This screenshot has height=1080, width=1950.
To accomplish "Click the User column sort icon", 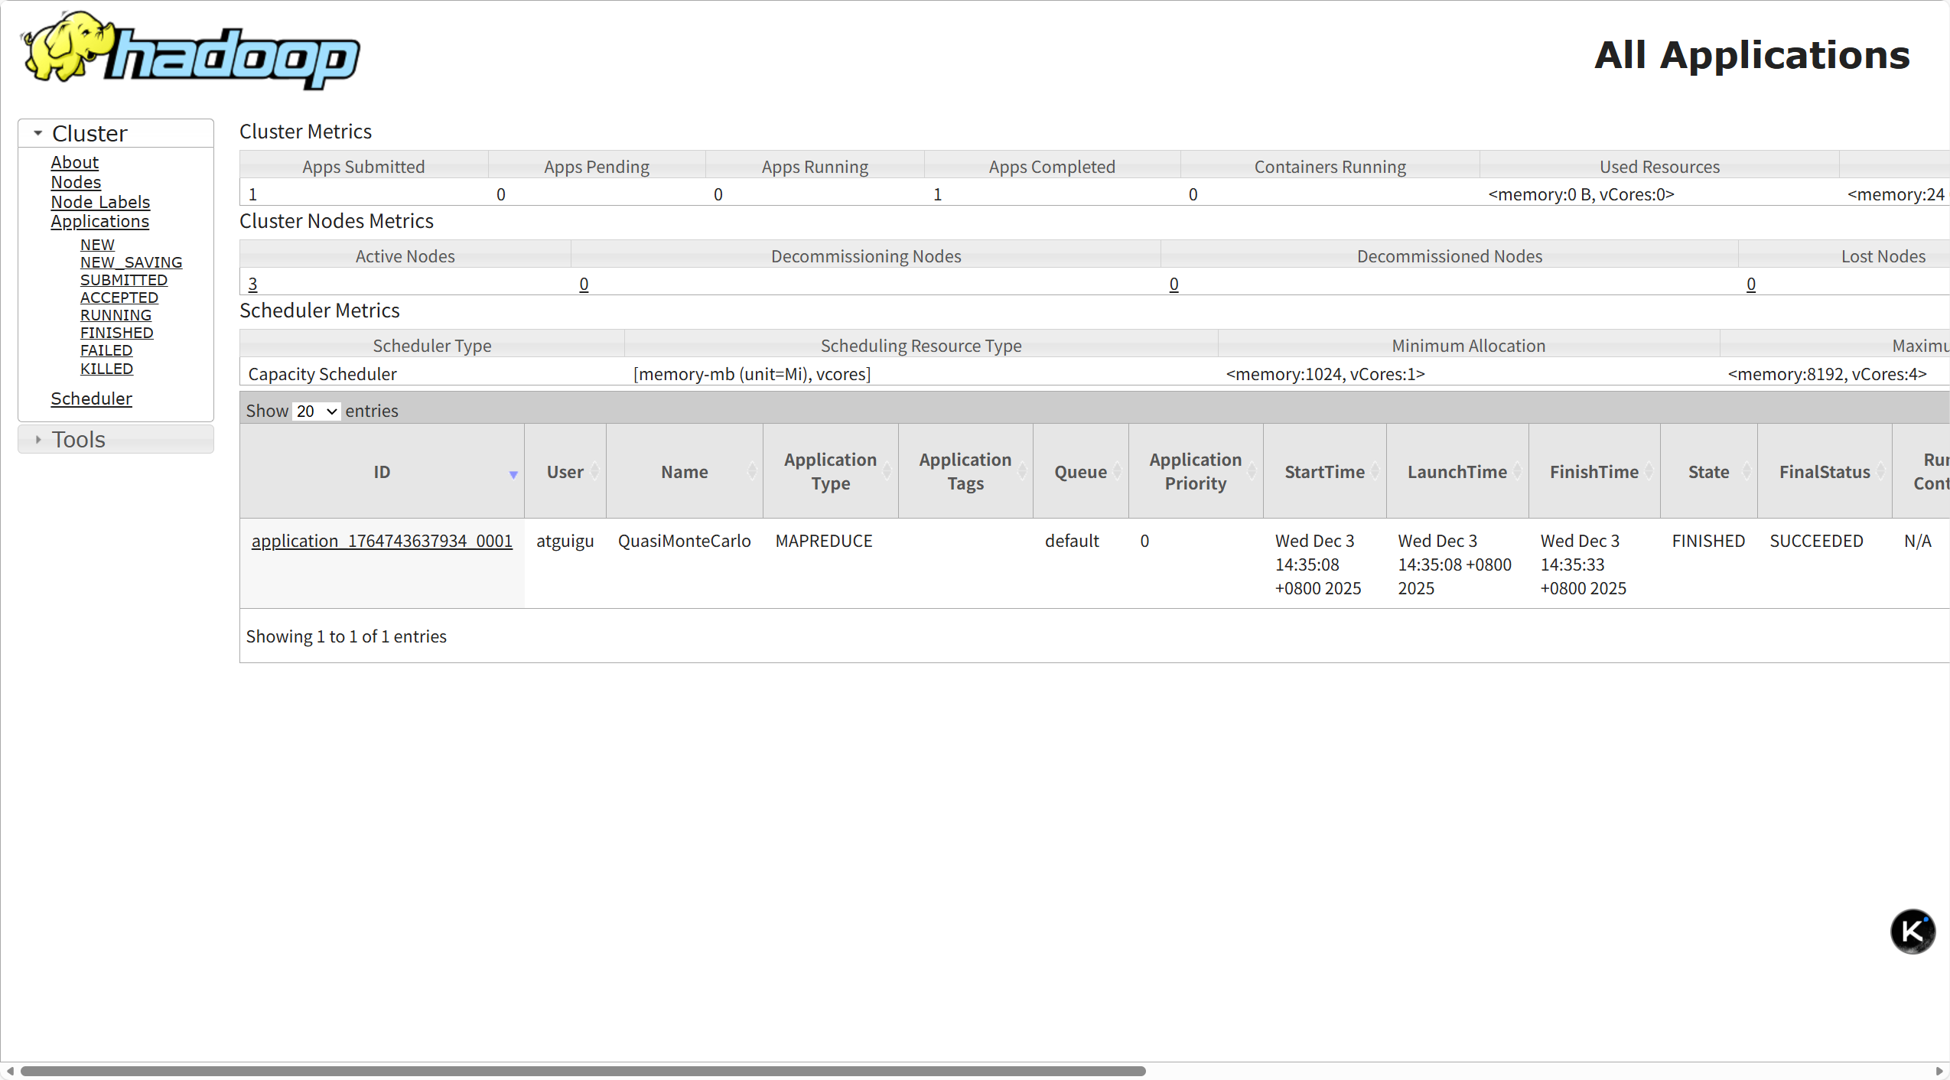I will tap(594, 472).
